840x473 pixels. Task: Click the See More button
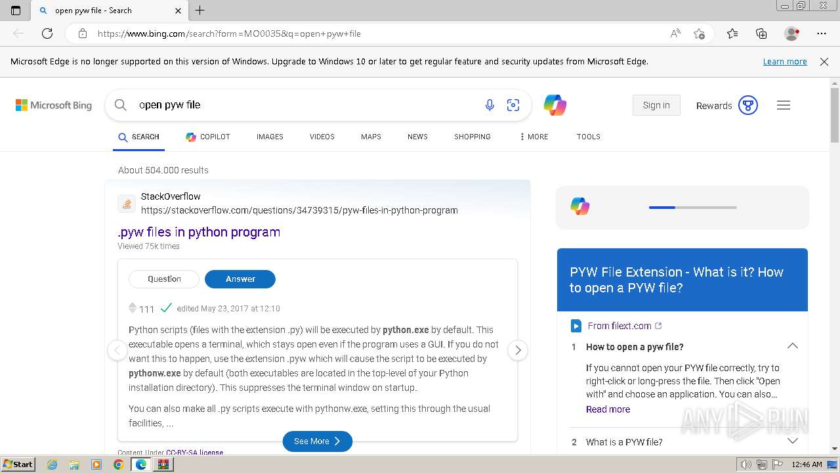click(318, 441)
